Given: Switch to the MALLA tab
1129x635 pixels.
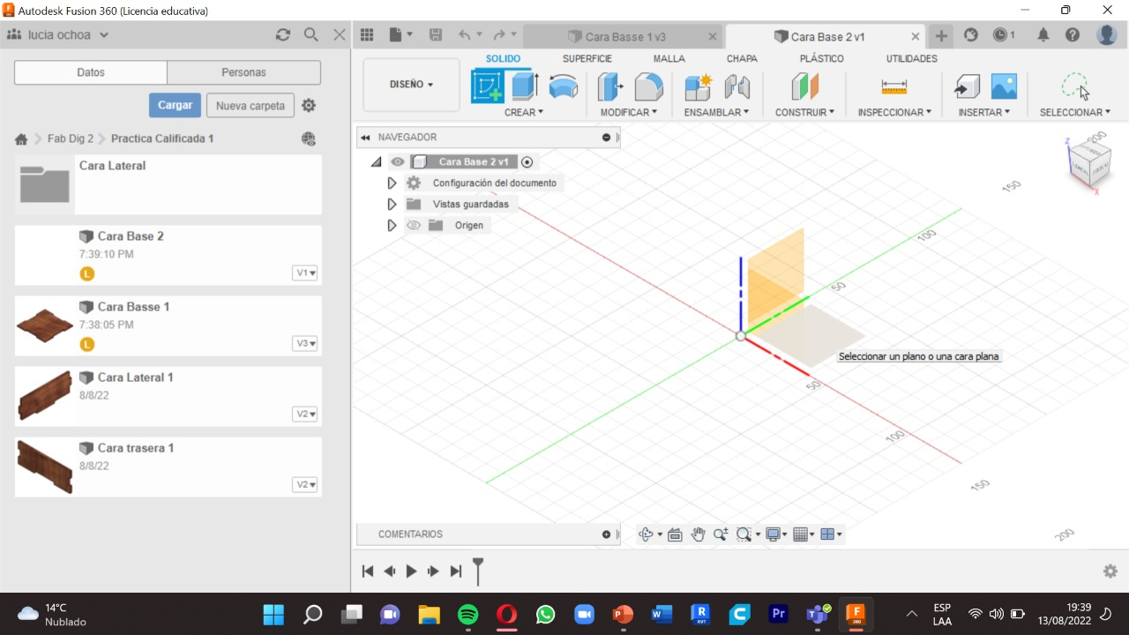Looking at the screenshot, I should [669, 58].
